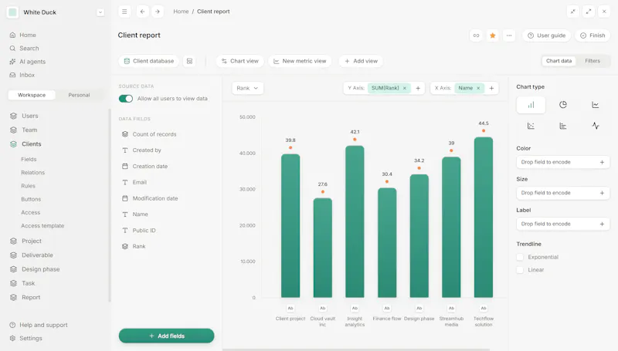Click the copy link icon
The width and height of the screenshot is (618, 351).
click(x=476, y=35)
